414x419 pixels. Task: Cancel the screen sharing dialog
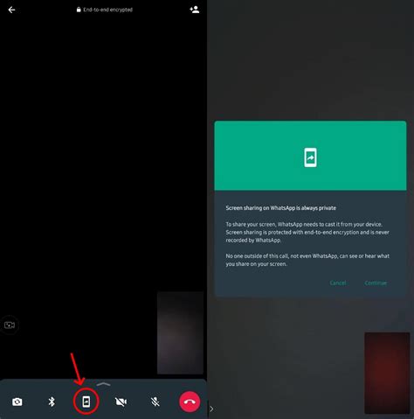point(338,283)
